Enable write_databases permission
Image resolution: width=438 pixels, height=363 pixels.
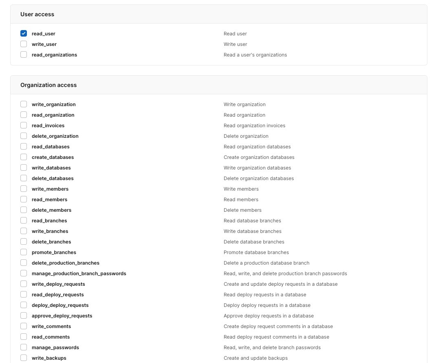point(24,167)
